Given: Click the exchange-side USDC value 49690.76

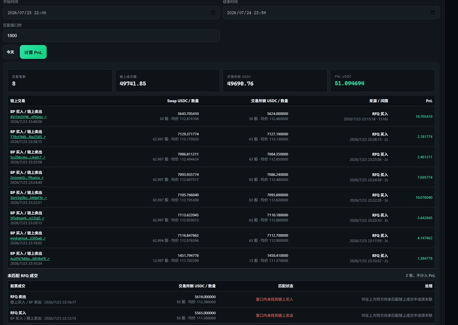Looking at the screenshot, I should point(240,83).
